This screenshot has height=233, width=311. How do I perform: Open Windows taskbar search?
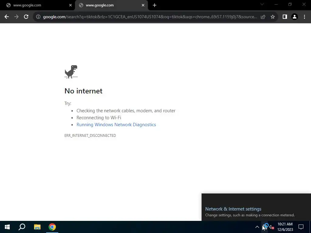point(22,227)
